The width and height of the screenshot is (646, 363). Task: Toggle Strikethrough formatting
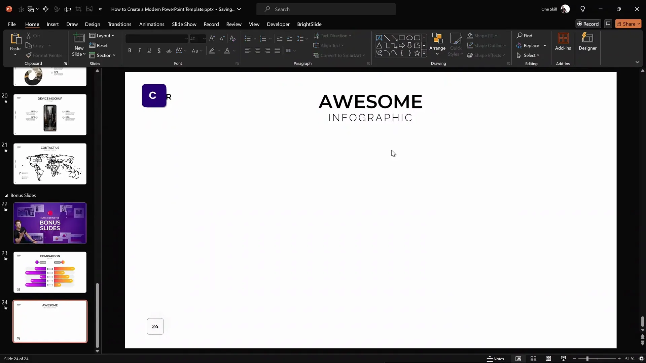click(x=169, y=50)
